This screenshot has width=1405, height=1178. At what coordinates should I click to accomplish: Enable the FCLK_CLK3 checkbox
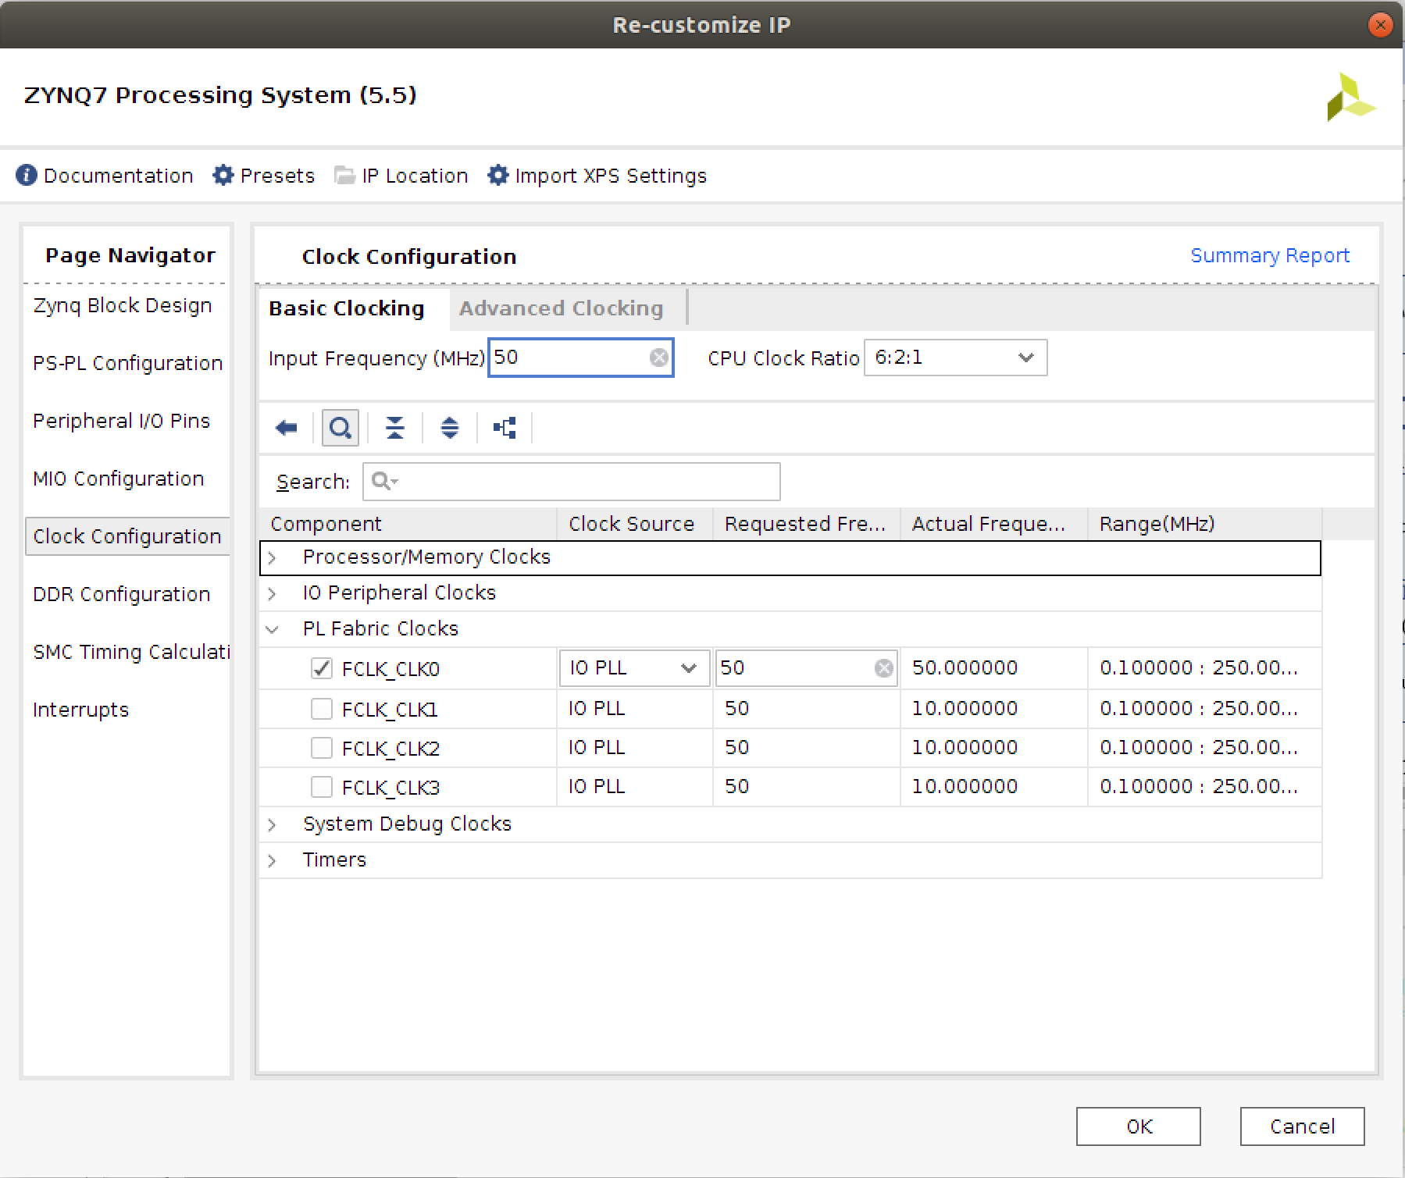pos(322,787)
